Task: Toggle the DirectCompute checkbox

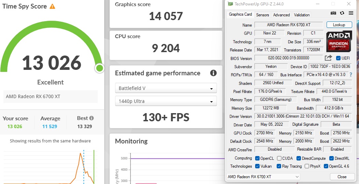Action: pyautogui.click(x=299, y=158)
